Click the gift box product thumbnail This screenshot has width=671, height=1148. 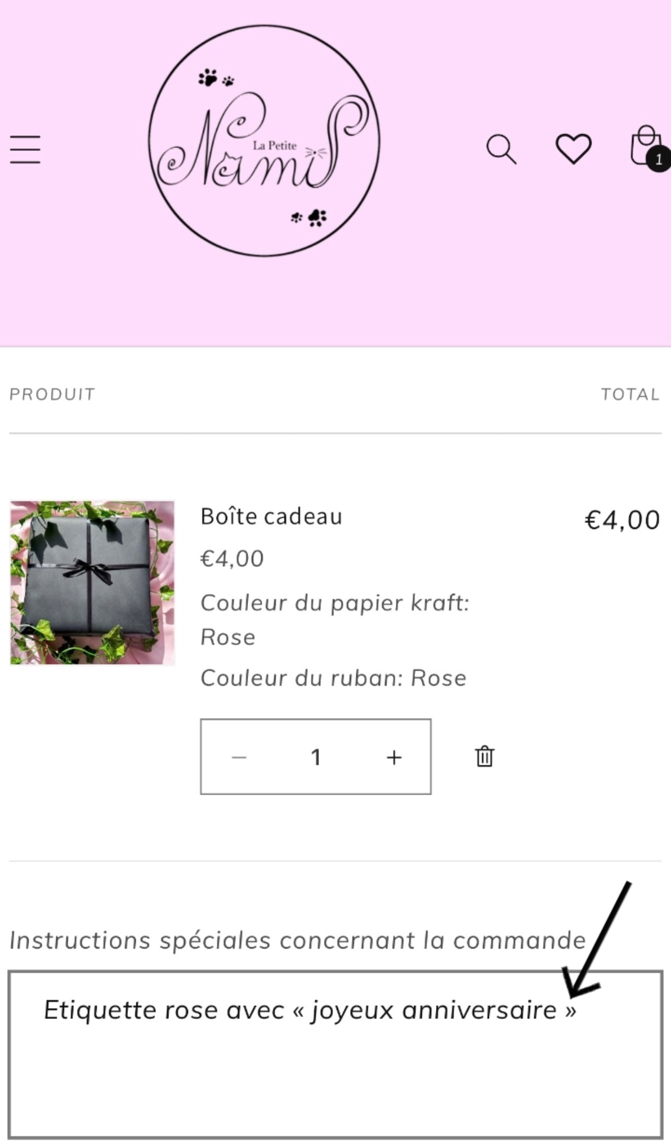point(92,582)
